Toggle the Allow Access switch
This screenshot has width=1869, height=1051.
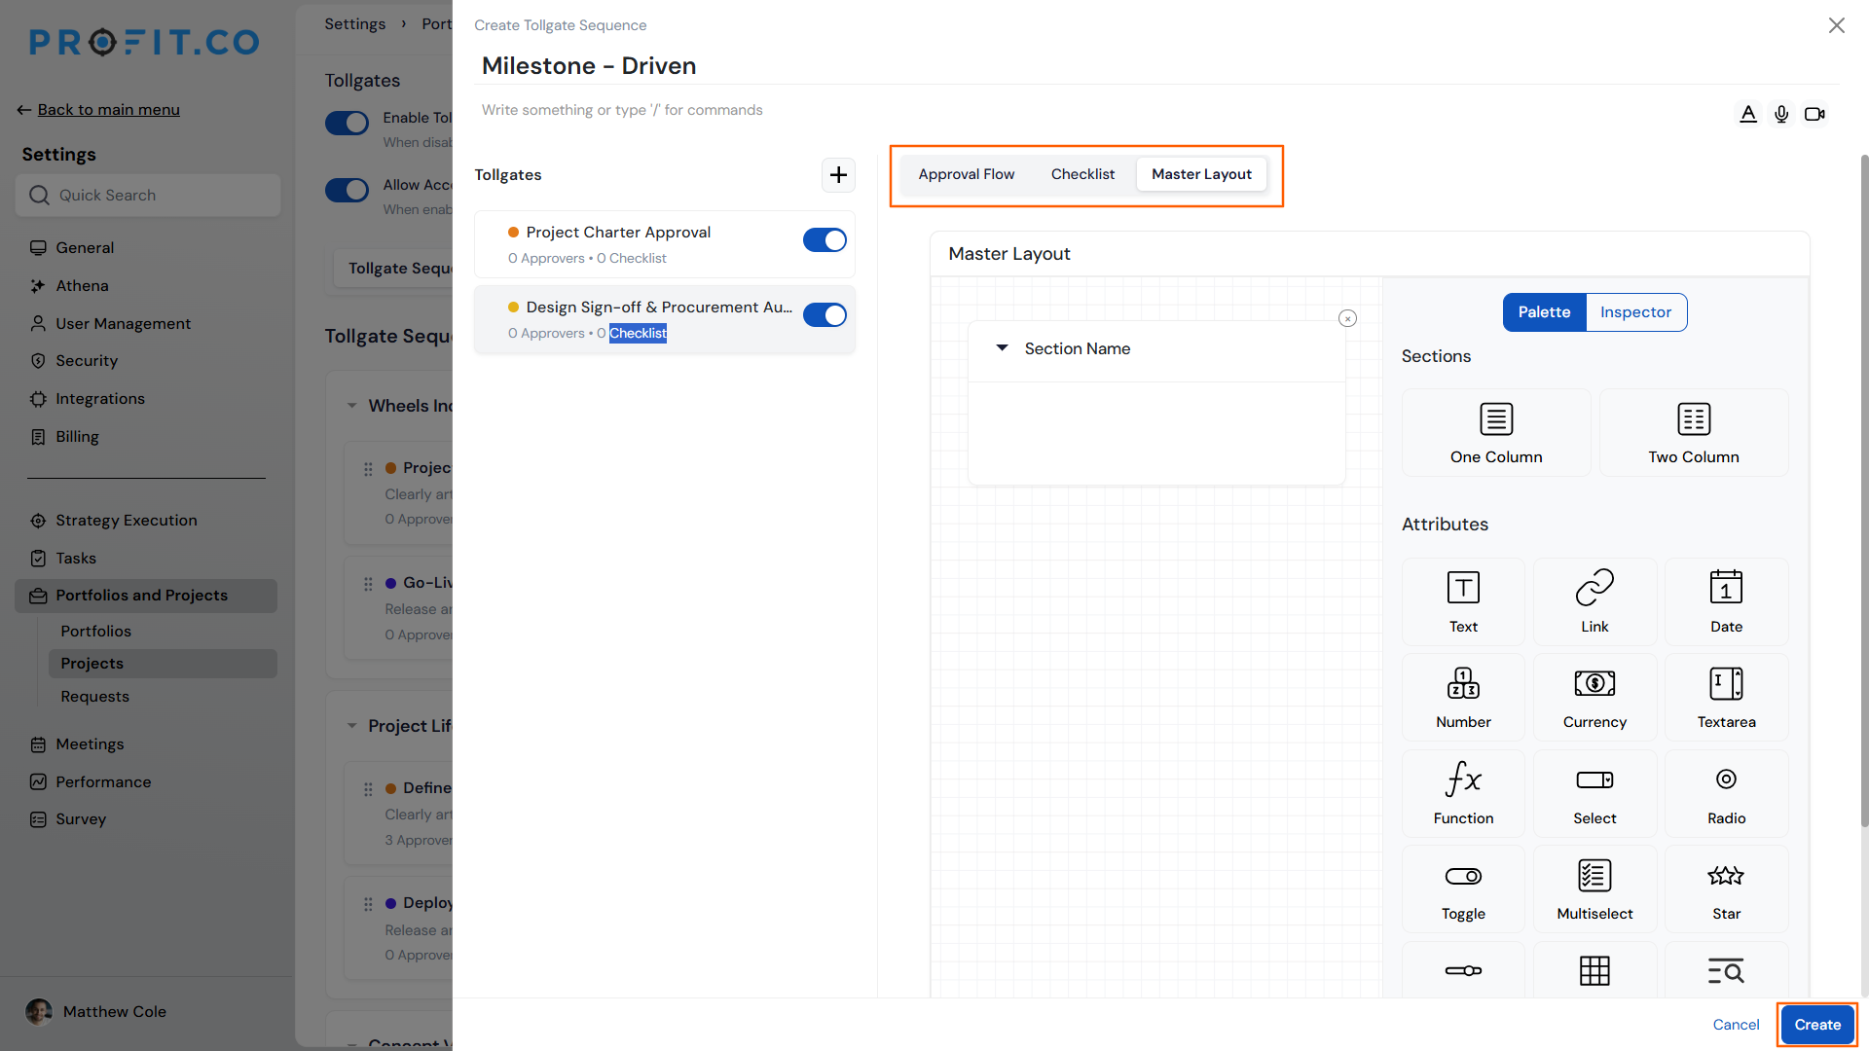click(347, 190)
